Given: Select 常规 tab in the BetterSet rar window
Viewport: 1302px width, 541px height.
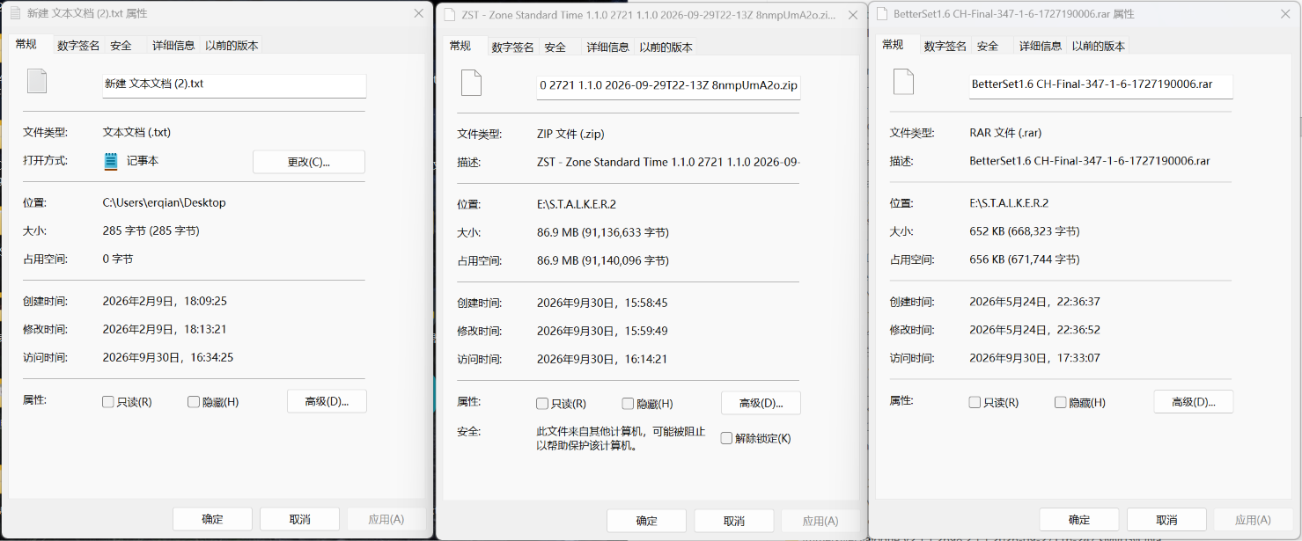Looking at the screenshot, I should click(x=893, y=44).
